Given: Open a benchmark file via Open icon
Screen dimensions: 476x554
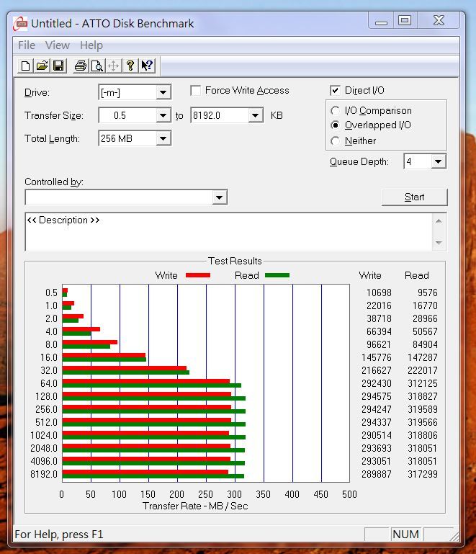Looking at the screenshot, I should coord(42,66).
